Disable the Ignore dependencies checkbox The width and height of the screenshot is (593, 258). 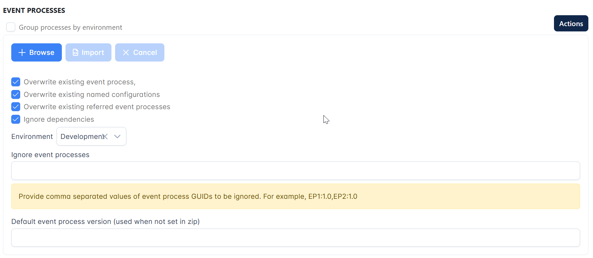pos(16,119)
